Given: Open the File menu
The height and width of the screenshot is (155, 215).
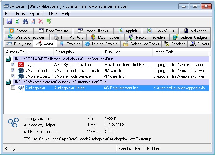Looking at the screenshot, I should [8, 14].
